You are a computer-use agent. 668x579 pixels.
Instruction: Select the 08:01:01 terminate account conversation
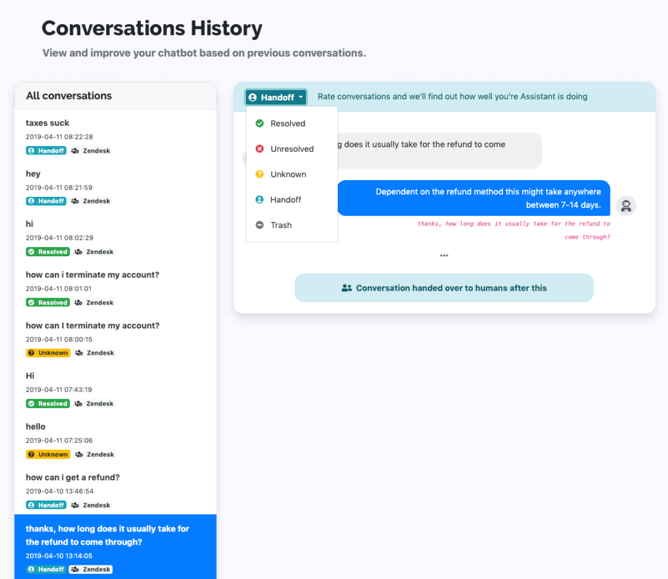[92, 275]
